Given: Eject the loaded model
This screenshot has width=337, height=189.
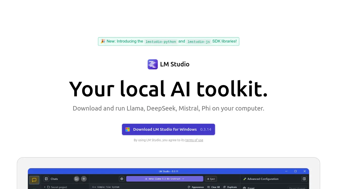Looking at the screenshot, I should [211, 179].
